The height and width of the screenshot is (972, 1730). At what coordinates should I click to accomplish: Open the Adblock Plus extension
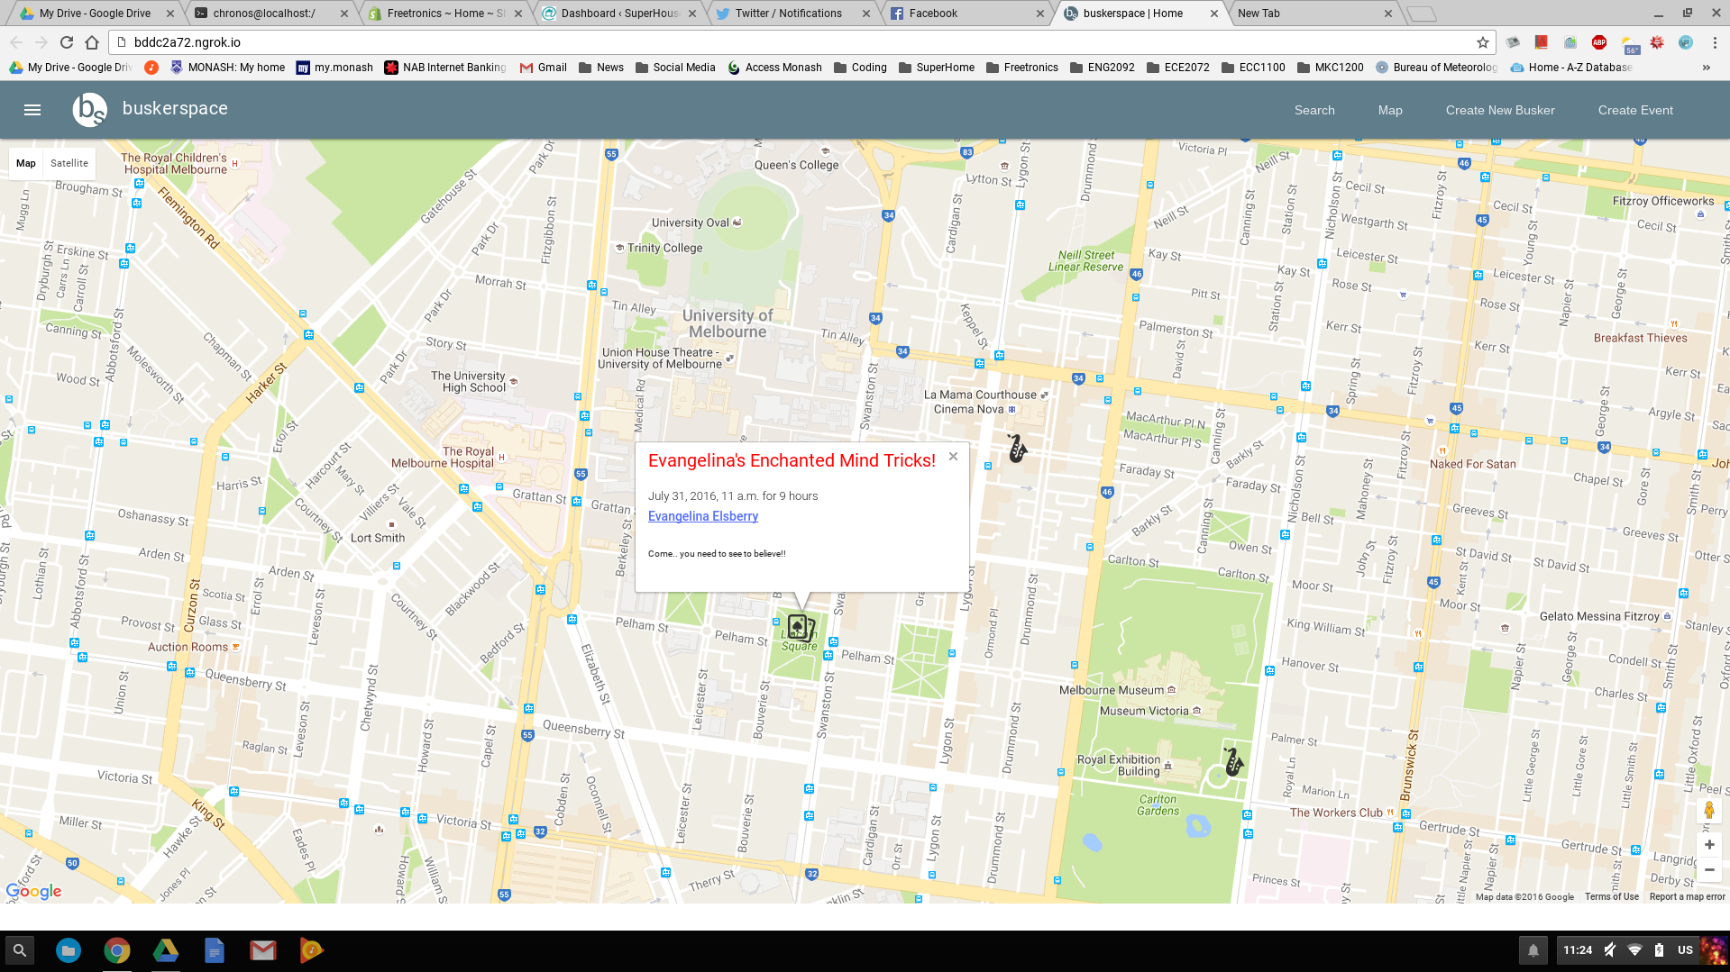point(1599,42)
